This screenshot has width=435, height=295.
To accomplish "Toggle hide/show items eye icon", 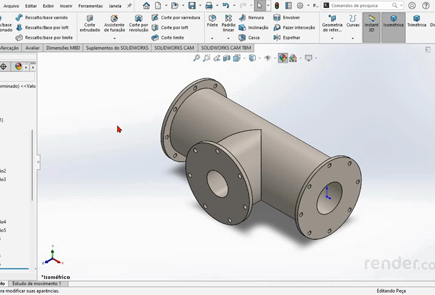I will pyautogui.click(x=268, y=58).
